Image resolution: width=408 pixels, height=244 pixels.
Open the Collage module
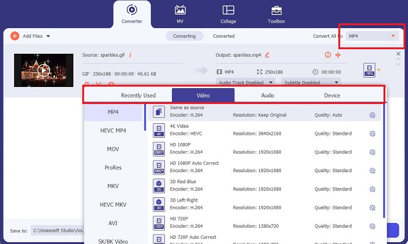[x=228, y=14]
